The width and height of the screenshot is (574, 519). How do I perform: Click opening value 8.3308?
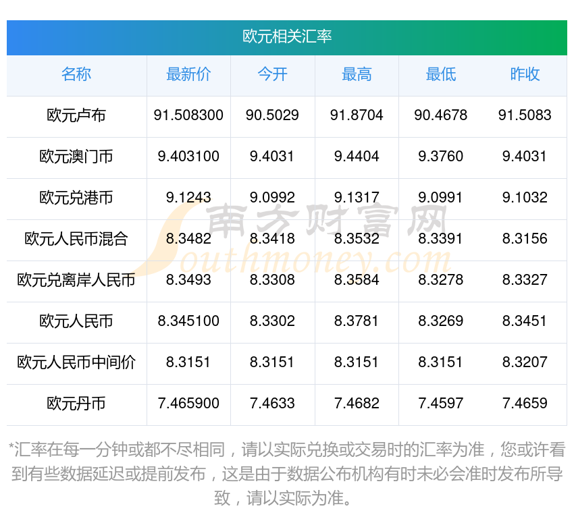click(x=272, y=280)
